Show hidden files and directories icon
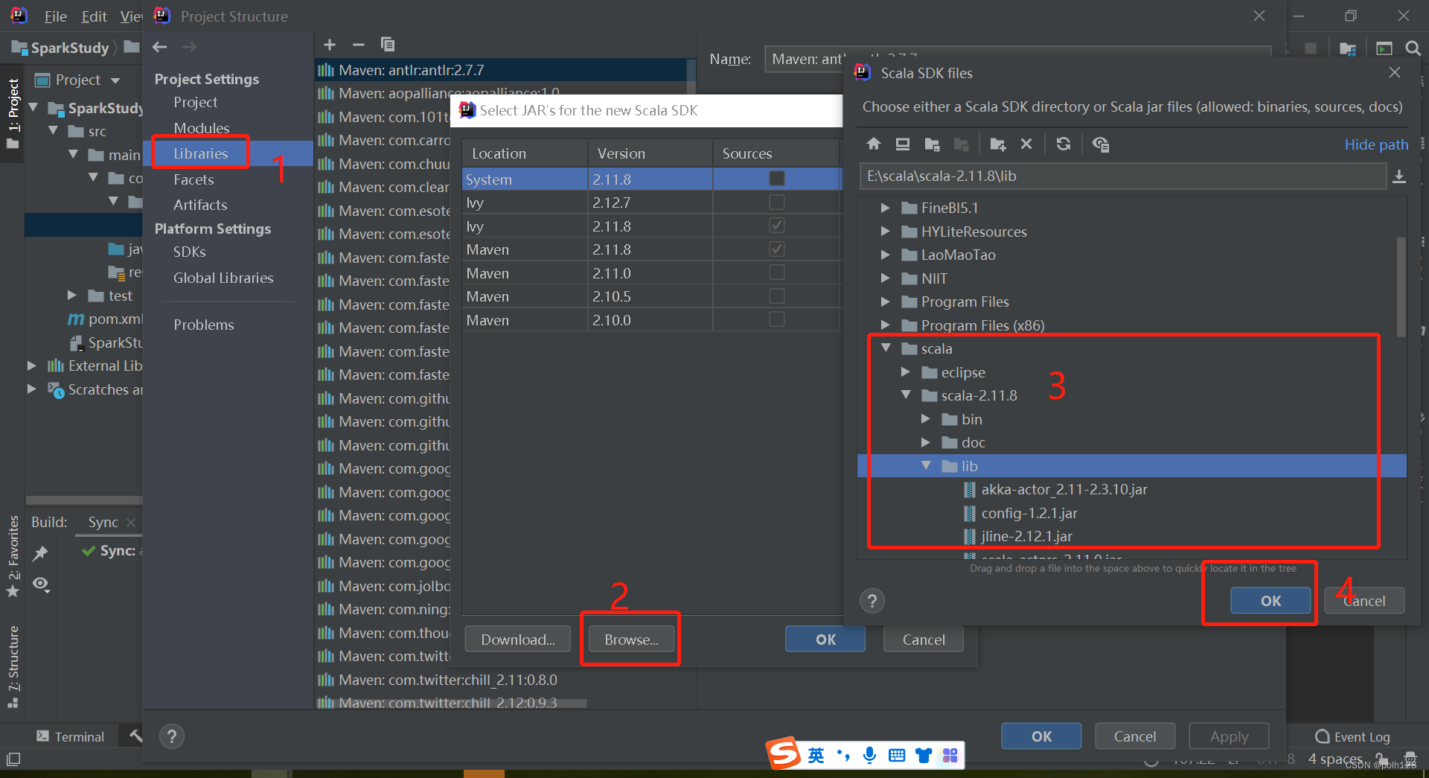This screenshot has width=1429, height=778. click(1101, 144)
